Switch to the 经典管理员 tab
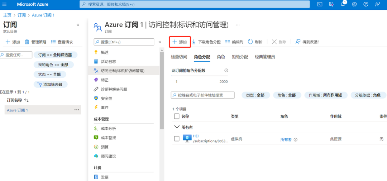 [x=265, y=57]
